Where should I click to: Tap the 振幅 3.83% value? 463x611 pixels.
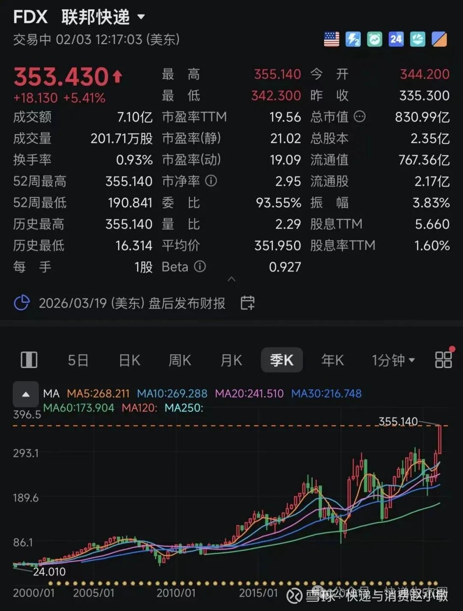431,202
